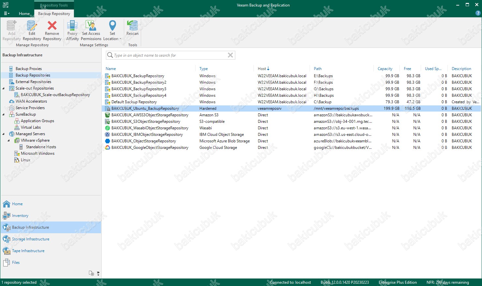Select Backup Proxies in the tree
The width and height of the screenshot is (482, 286).
coord(29,69)
